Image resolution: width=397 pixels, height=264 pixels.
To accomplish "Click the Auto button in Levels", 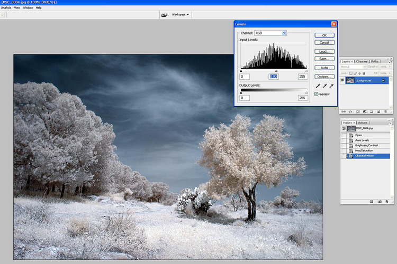I will [324, 68].
